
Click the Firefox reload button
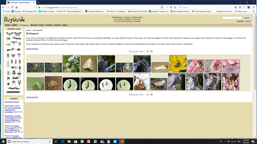(12, 7)
